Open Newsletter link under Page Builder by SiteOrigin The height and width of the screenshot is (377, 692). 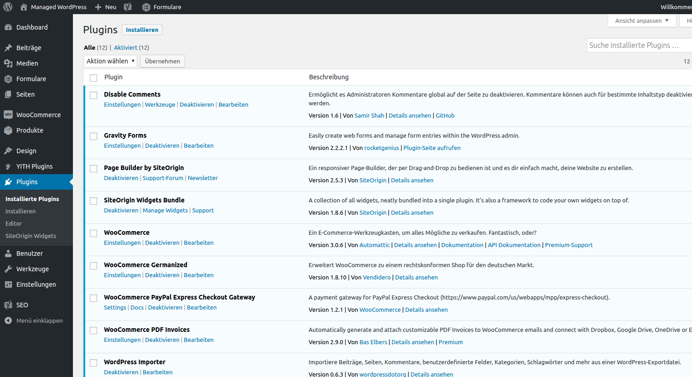coord(203,178)
